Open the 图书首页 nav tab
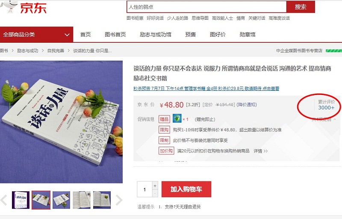 click(x=115, y=35)
